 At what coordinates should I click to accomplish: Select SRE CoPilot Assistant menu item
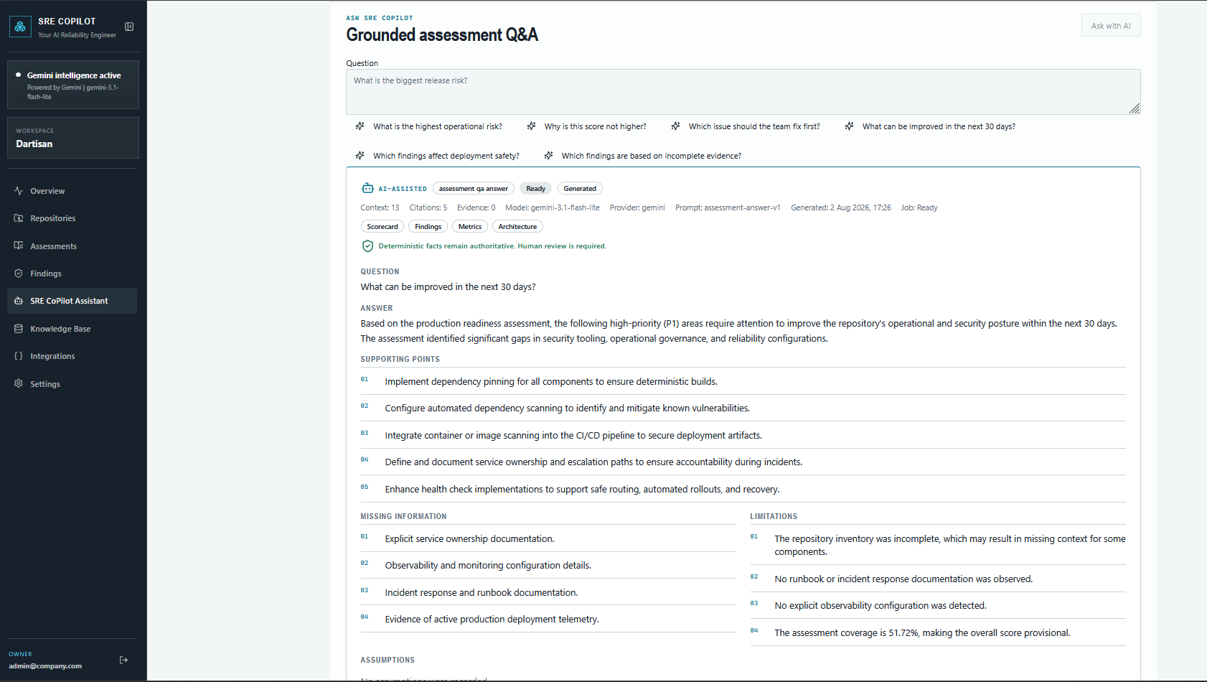point(72,301)
